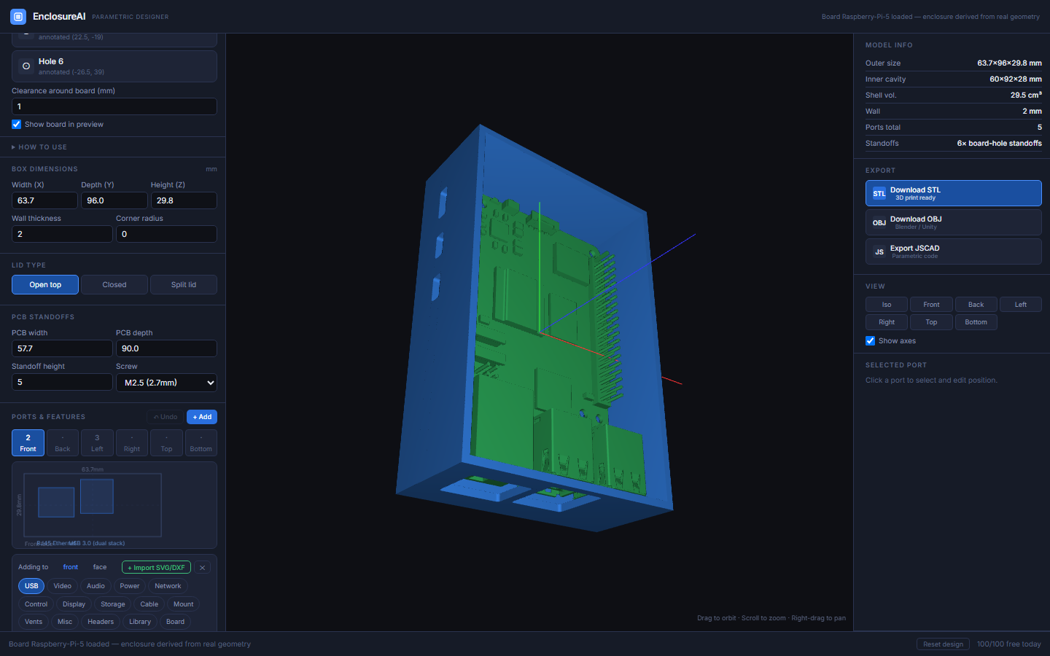Click Download OBJ export option
The image size is (1050, 656).
coord(954,222)
